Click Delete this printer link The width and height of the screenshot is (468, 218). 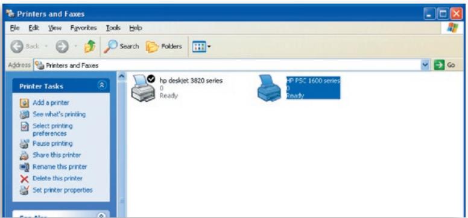click(x=57, y=179)
